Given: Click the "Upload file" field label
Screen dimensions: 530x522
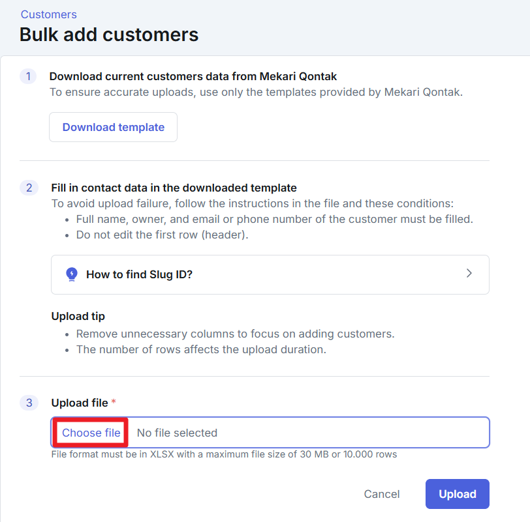Looking at the screenshot, I should point(80,403).
